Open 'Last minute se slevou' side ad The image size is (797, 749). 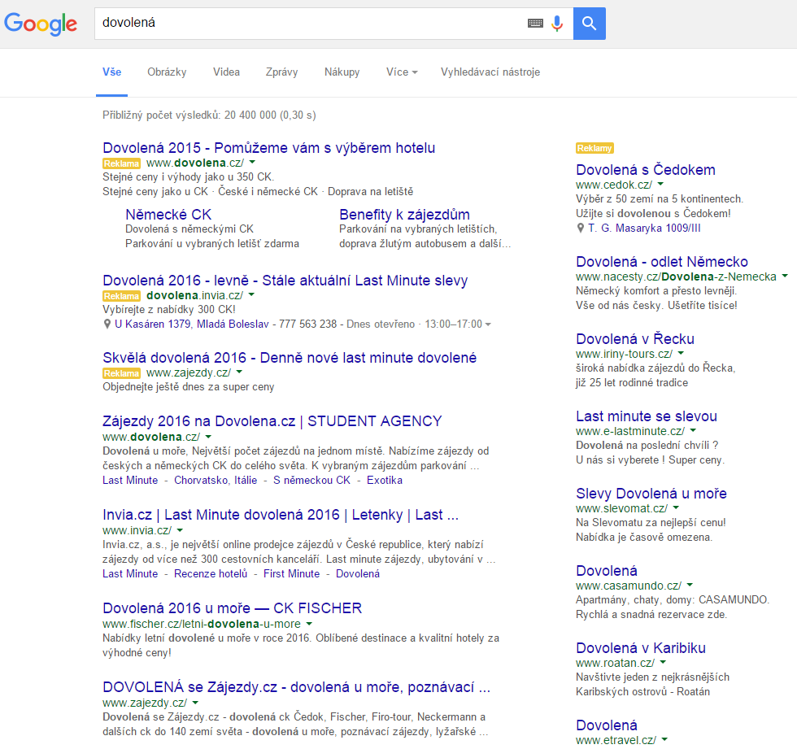647,416
